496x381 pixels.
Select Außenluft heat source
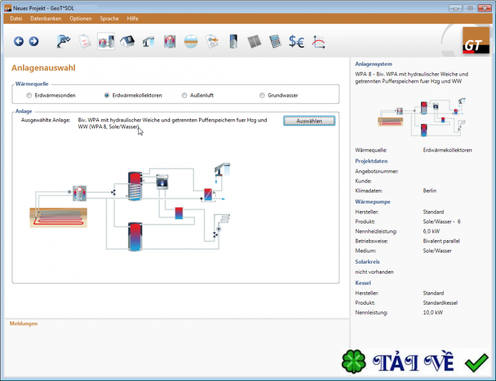(184, 96)
